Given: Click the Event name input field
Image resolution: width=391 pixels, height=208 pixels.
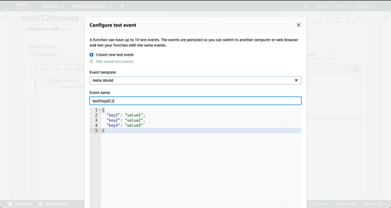Looking at the screenshot, I should click(195, 101).
